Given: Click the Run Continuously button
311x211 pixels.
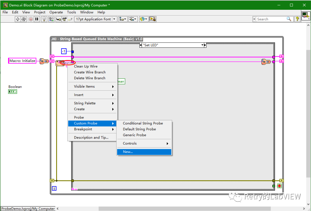Looking at the screenshot, I should pos(24,19).
